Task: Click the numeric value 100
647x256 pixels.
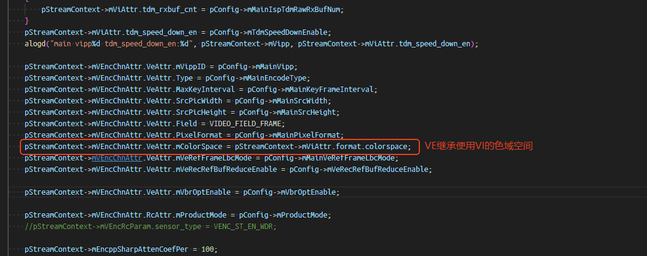Action: tap(208, 249)
